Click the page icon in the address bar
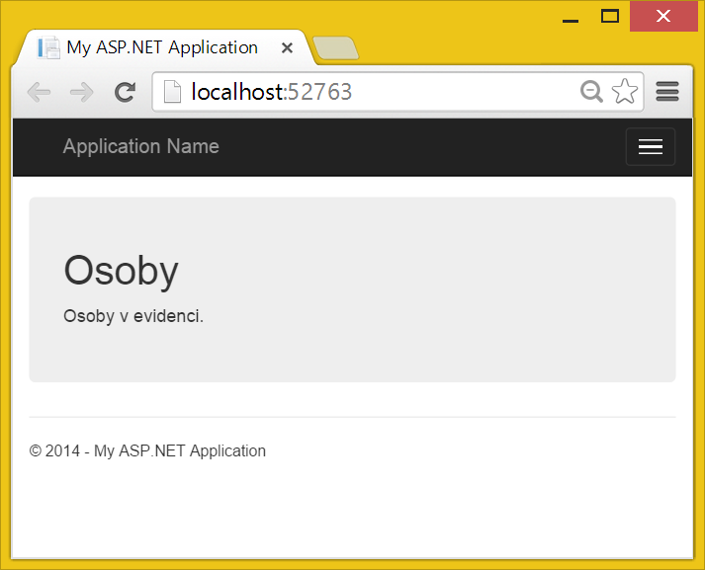The height and width of the screenshot is (570, 705). [x=172, y=92]
